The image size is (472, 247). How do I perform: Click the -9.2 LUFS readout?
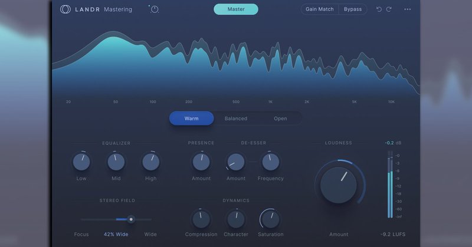[393, 235]
